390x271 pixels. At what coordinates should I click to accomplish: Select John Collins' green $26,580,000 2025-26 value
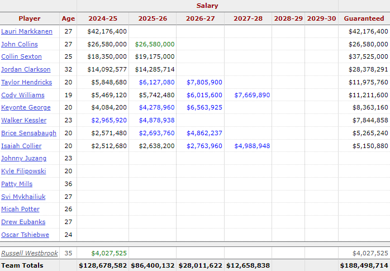(155, 44)
